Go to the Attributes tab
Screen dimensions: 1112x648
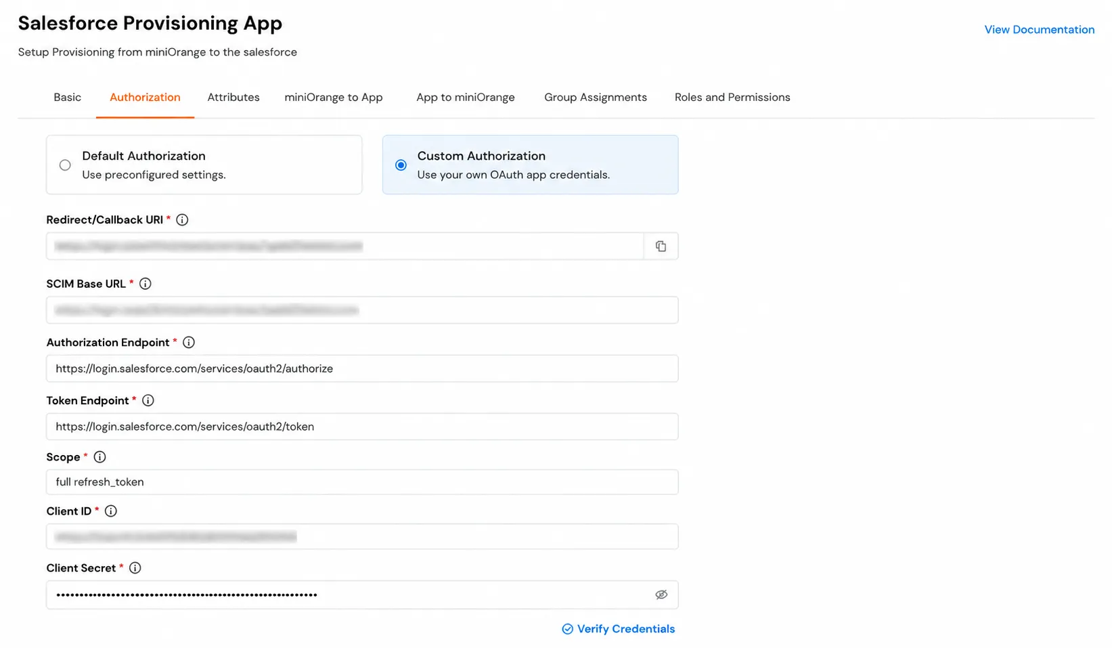233,98
